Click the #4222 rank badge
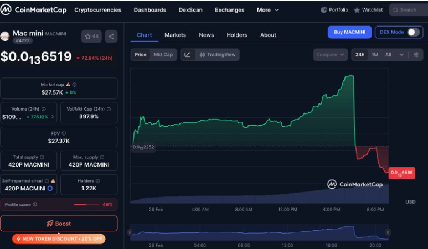428x249 pixels. (23, 40)
